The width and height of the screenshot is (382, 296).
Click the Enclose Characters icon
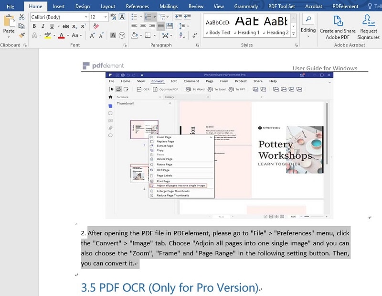(x=122, y=35)
